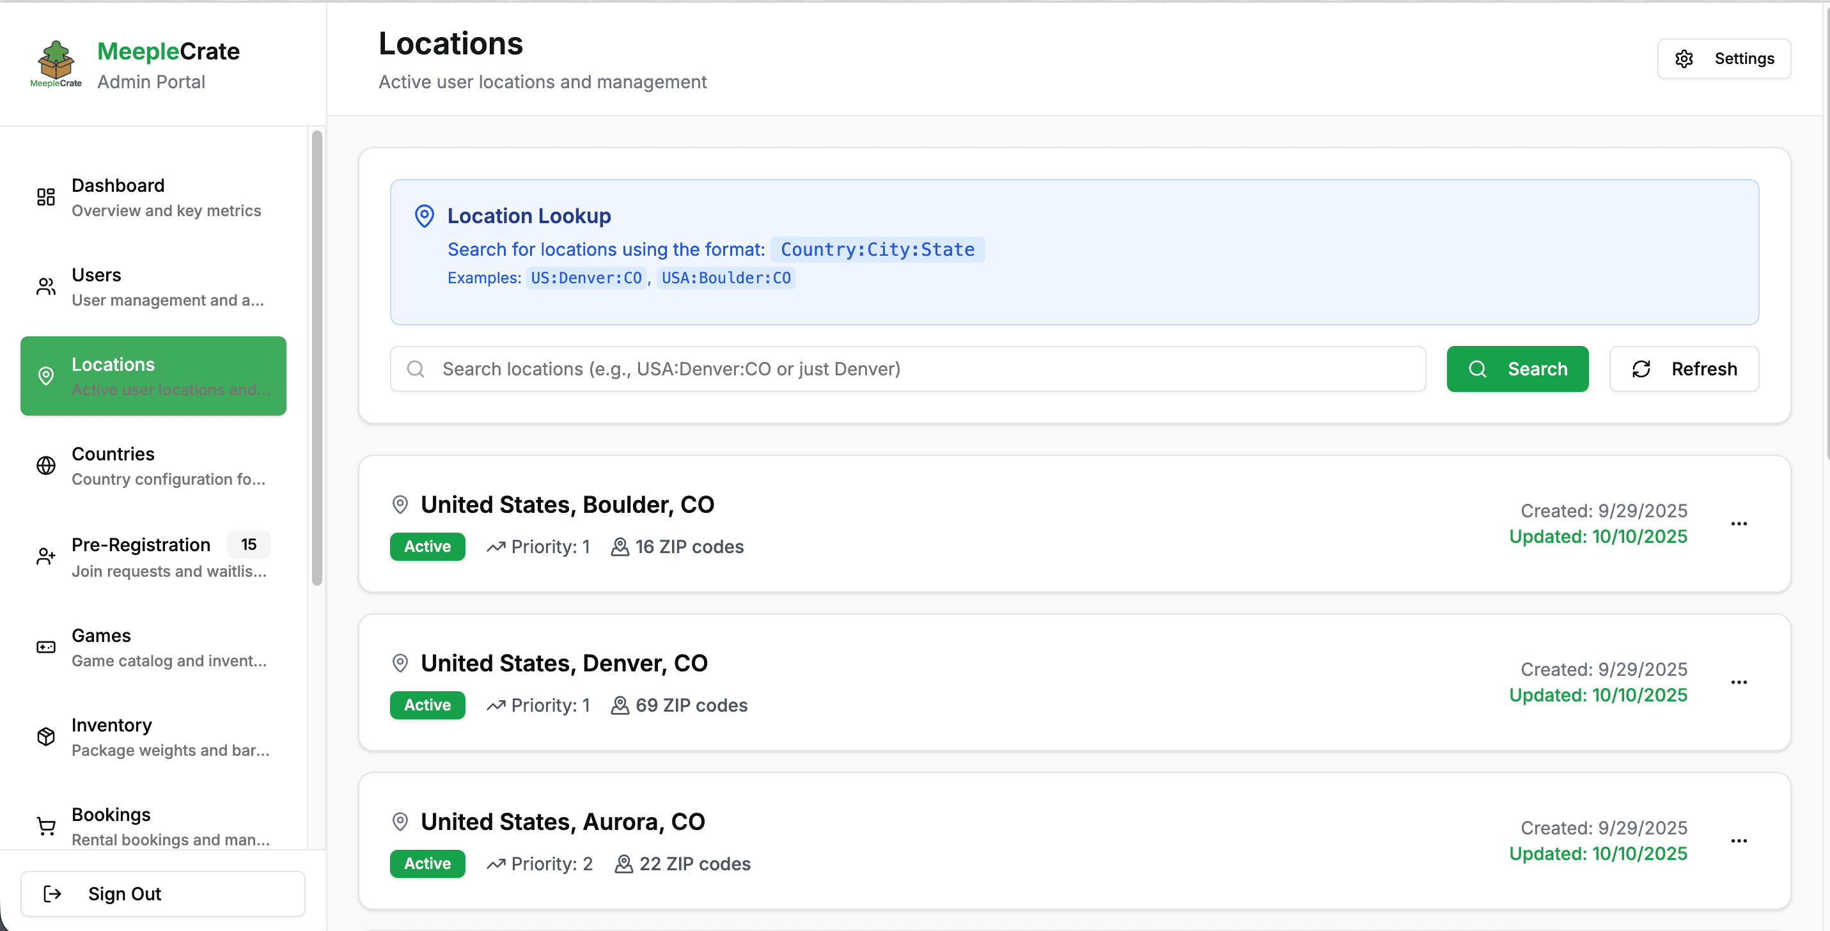This screenshot has height=931, width=1830.
Task: Open actions menu for Boulder, CO
Action: coord(1739,524)
